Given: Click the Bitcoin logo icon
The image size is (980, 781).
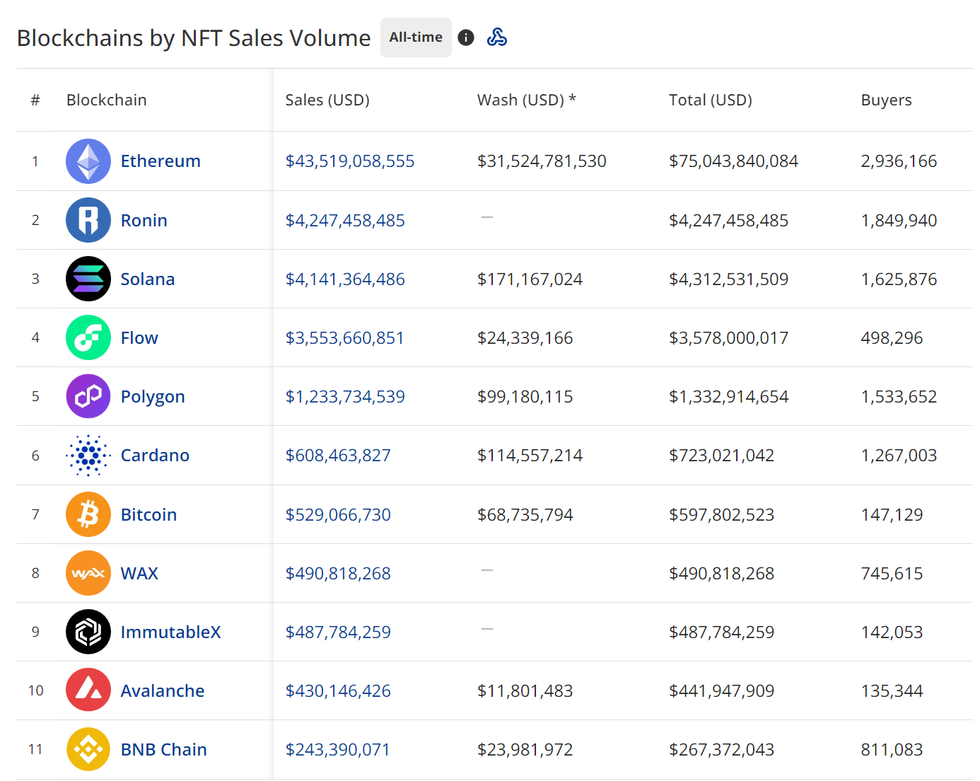Looking at the screenshot, I should tap(88, 514).
